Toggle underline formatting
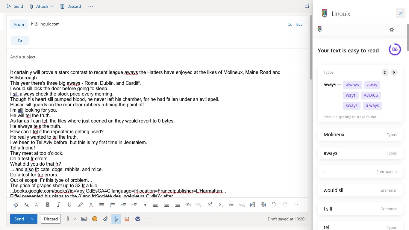 [x=69, y=205]
